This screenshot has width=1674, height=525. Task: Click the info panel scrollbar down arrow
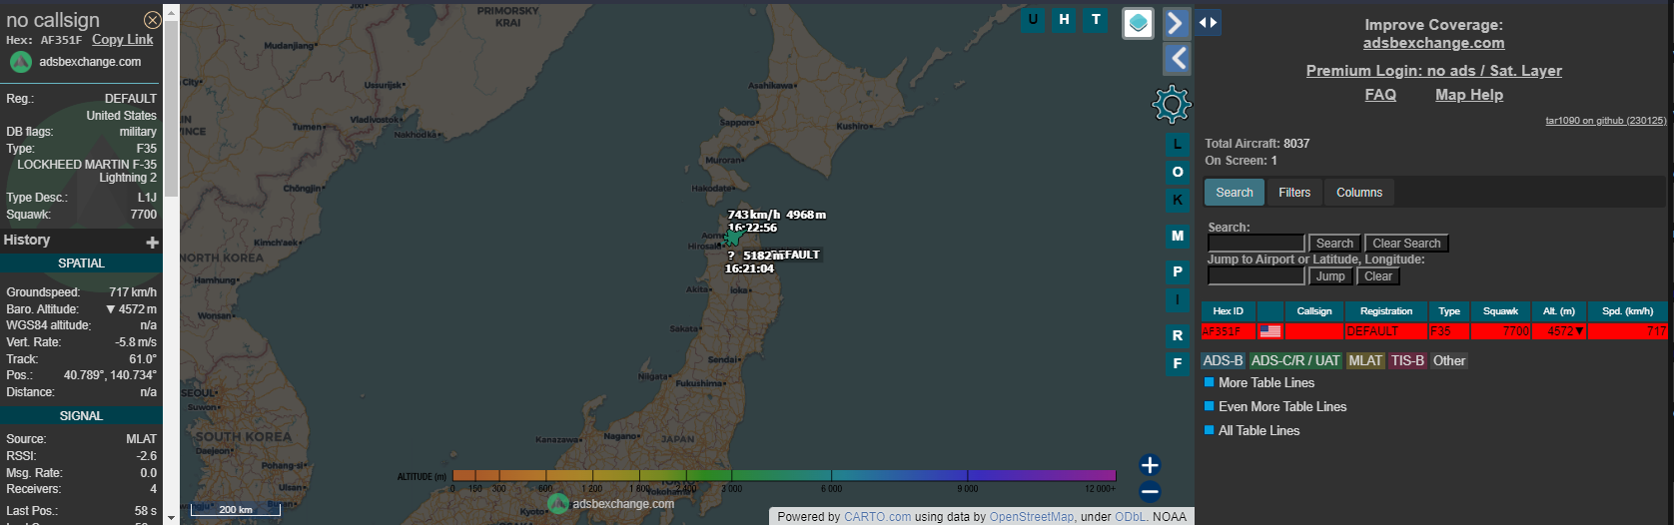pyautogui.click(x=171, y=518)
